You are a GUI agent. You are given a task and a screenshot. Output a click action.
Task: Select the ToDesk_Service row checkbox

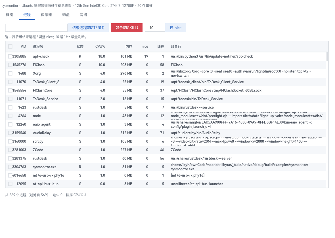(10, 99)
